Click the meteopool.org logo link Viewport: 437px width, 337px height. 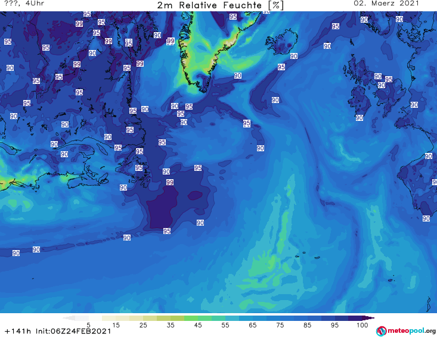pyautogui.click(x=406, y=331)
